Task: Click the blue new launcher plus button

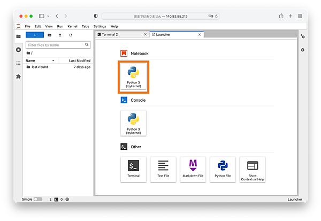Action: [x=34, y=35]
